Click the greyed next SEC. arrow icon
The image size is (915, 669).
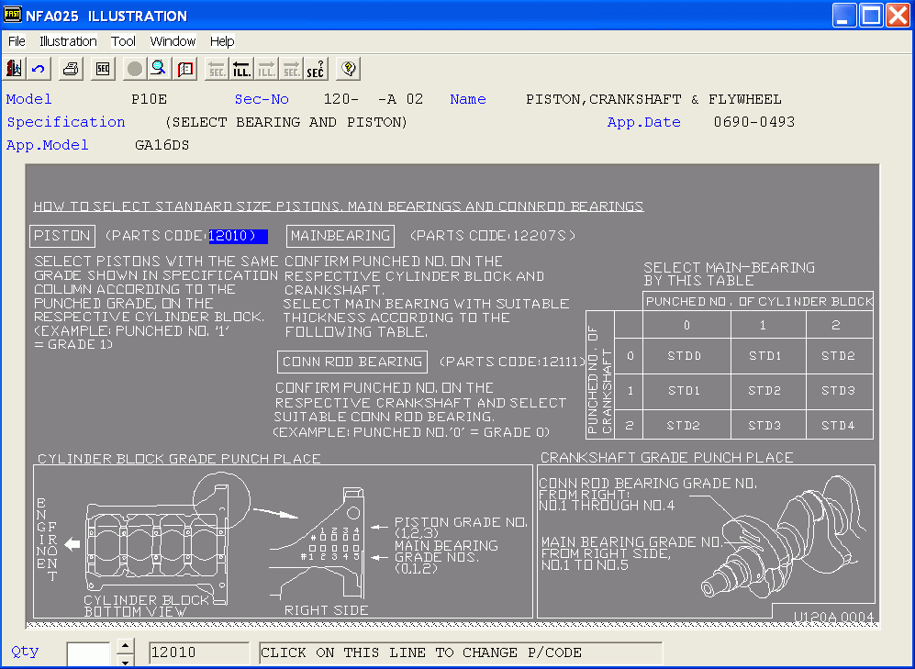coord(291,69)
